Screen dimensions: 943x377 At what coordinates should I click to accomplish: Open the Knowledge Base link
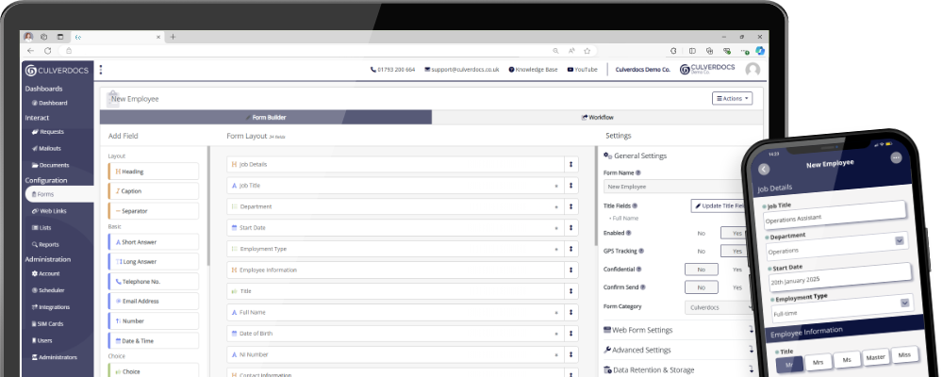click(x=533, y=70)
